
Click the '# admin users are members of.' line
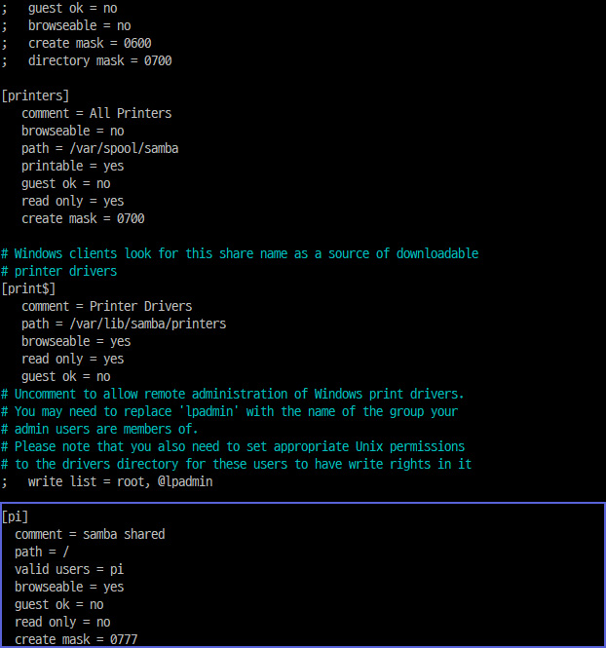[99, 429]
